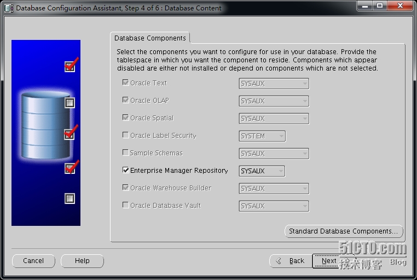Open SYSTEM tablespace dropdown for Label Security

coord(262,136)
